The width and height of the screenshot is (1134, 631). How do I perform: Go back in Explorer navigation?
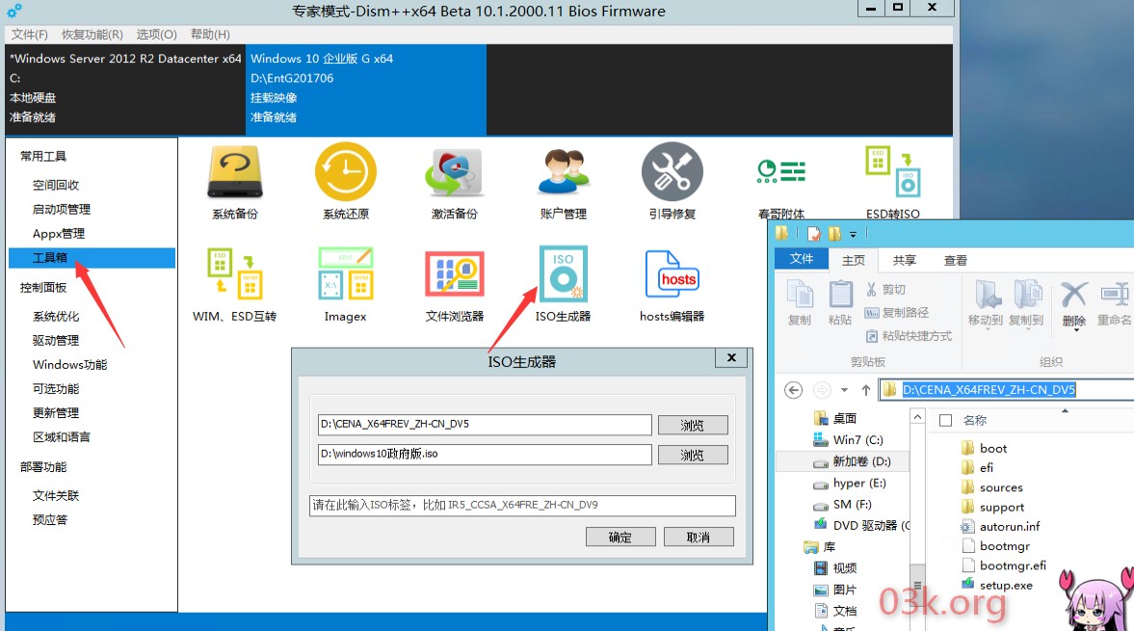tap(793, 390)
